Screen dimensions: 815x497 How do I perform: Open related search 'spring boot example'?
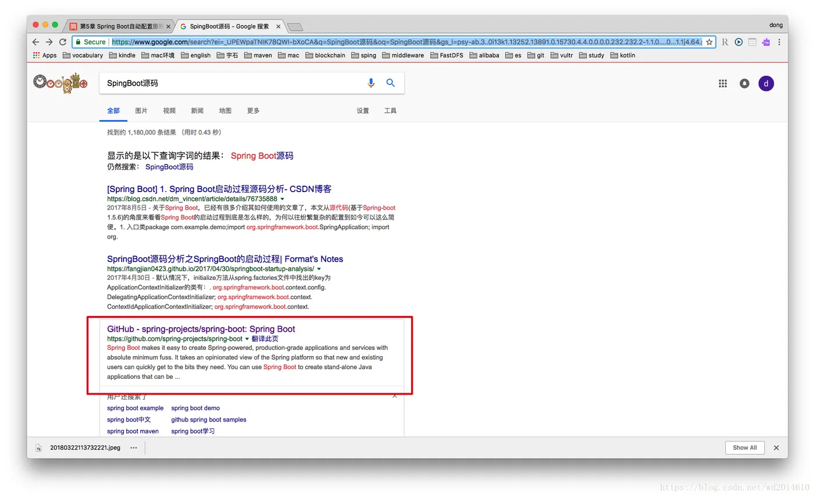[x=135, y=408]
